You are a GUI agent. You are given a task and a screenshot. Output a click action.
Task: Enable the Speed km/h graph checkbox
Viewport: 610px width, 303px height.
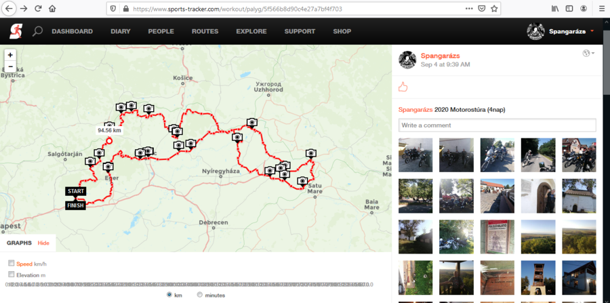click(12, 263)
